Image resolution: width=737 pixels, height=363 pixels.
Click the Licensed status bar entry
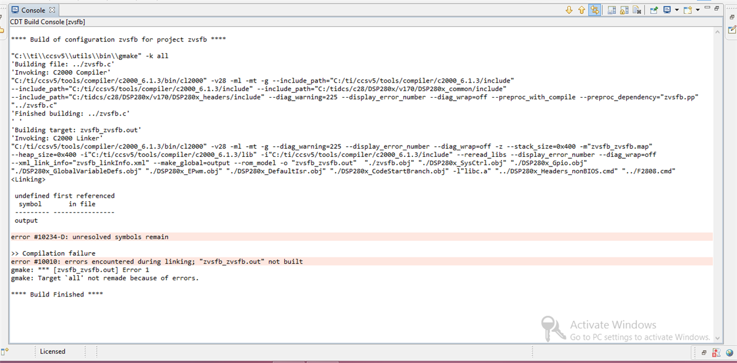53,352
